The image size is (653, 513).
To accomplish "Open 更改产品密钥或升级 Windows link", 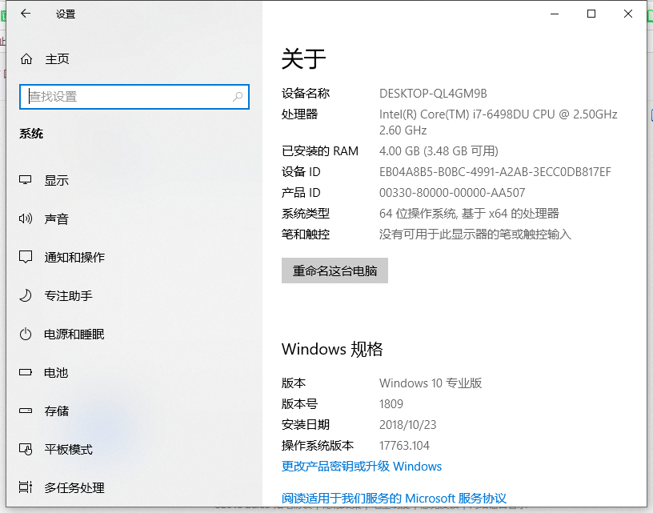I will tap(362, 467).
